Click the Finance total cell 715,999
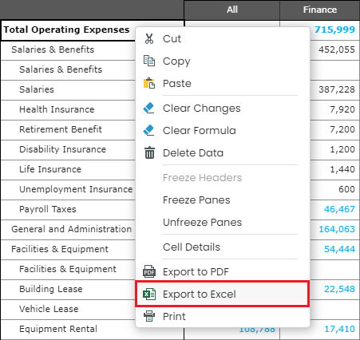This screenshot has height=340, width=360. point(334,30)
